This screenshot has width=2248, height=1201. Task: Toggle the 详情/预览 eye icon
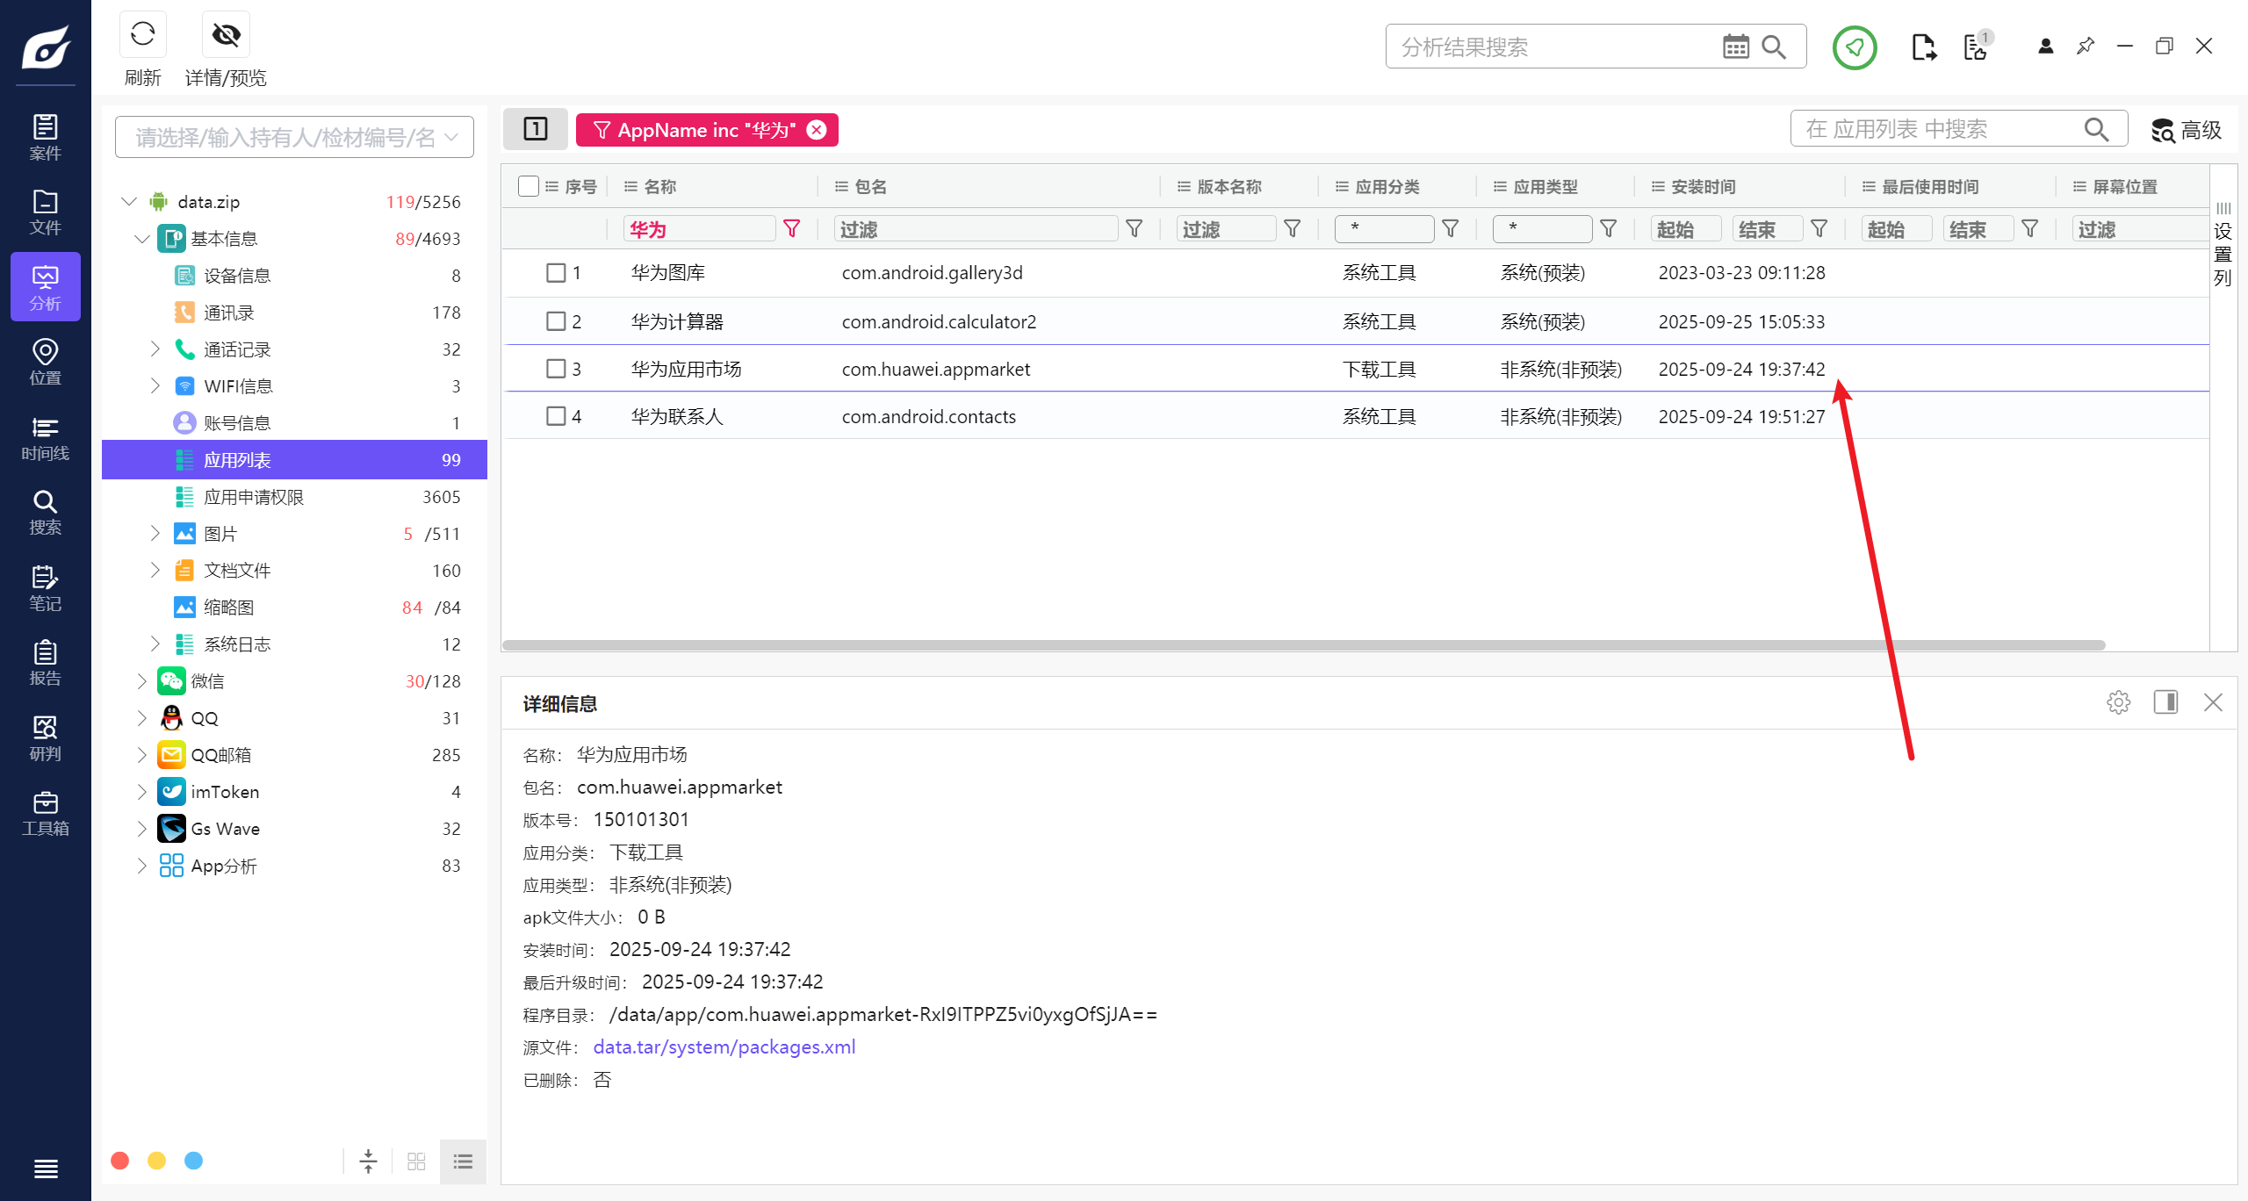pos(226,35)
